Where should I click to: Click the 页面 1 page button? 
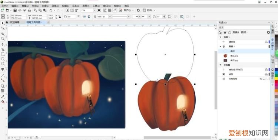point(236,33)
